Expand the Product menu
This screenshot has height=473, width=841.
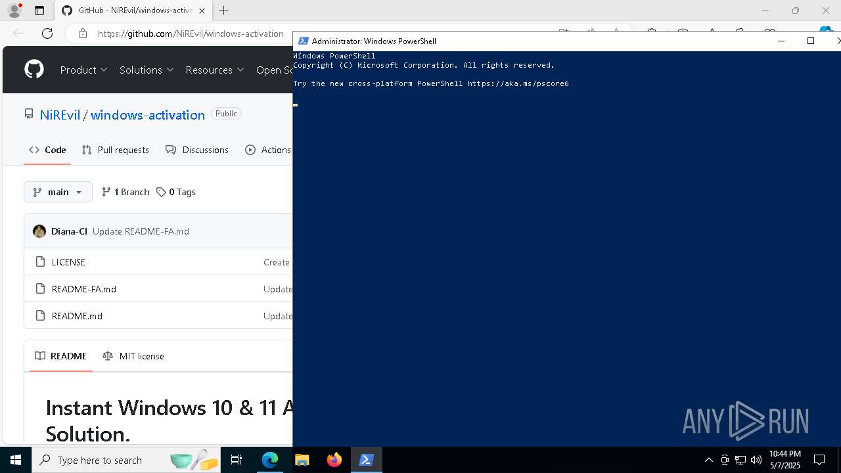pos(83,70)
